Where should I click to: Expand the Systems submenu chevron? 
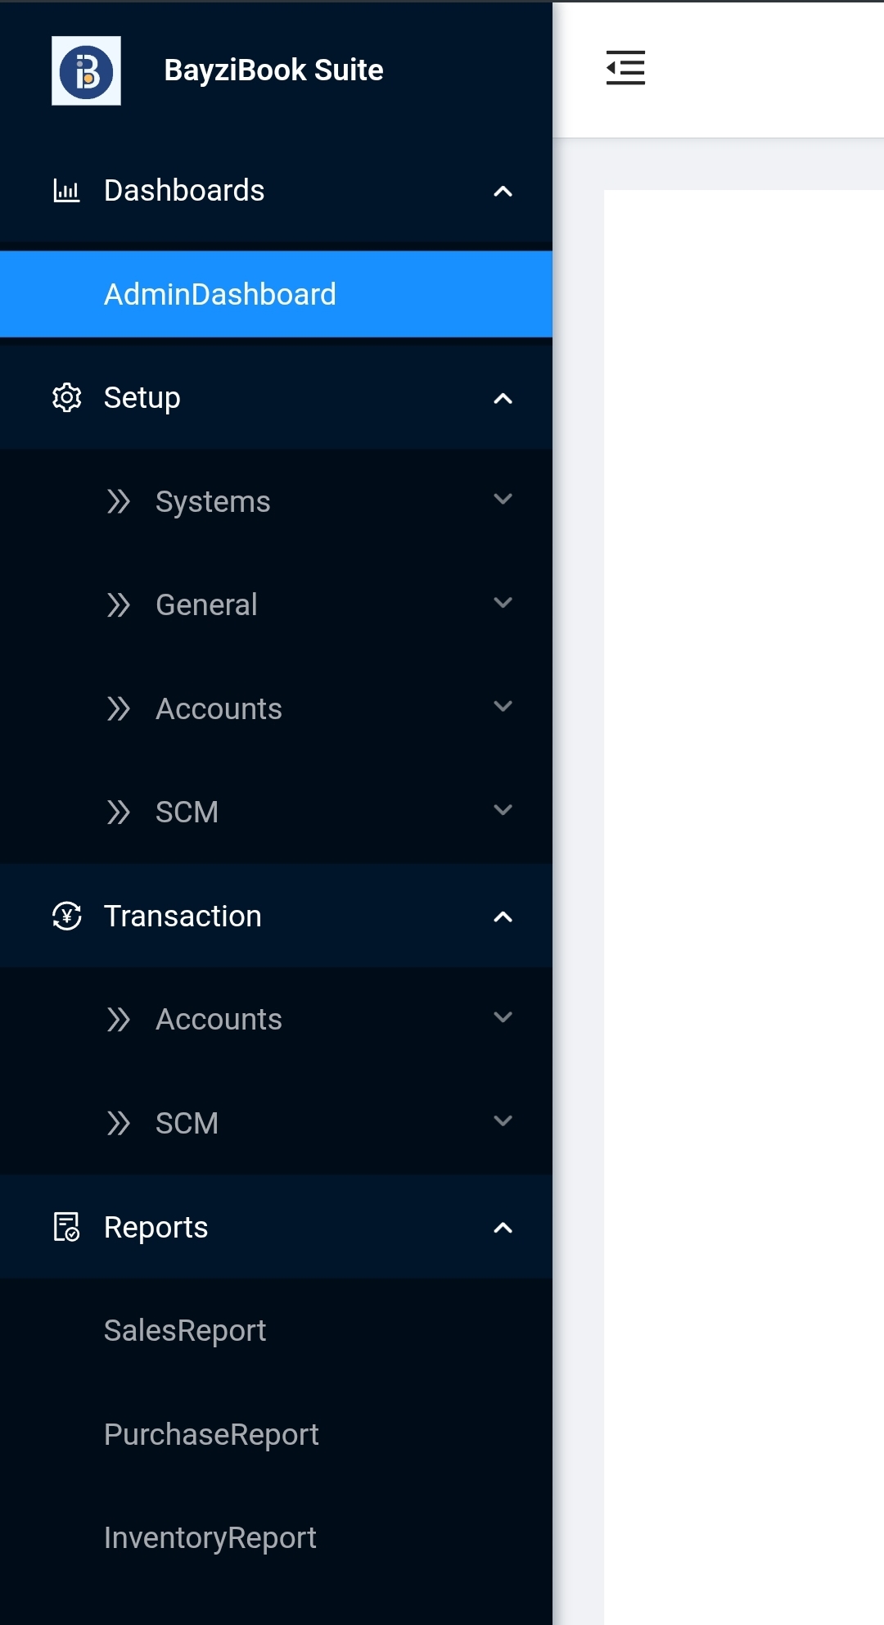point(503,500)
